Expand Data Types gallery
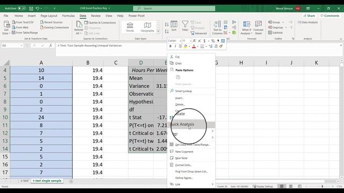The image size is (344, 193). [x=158, y=32]
